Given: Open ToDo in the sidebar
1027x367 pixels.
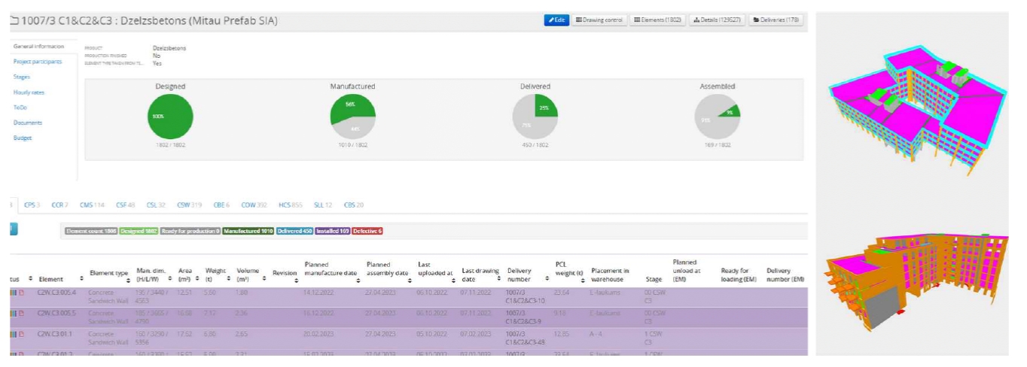Looking at the screenshot, I should (20, 108).
